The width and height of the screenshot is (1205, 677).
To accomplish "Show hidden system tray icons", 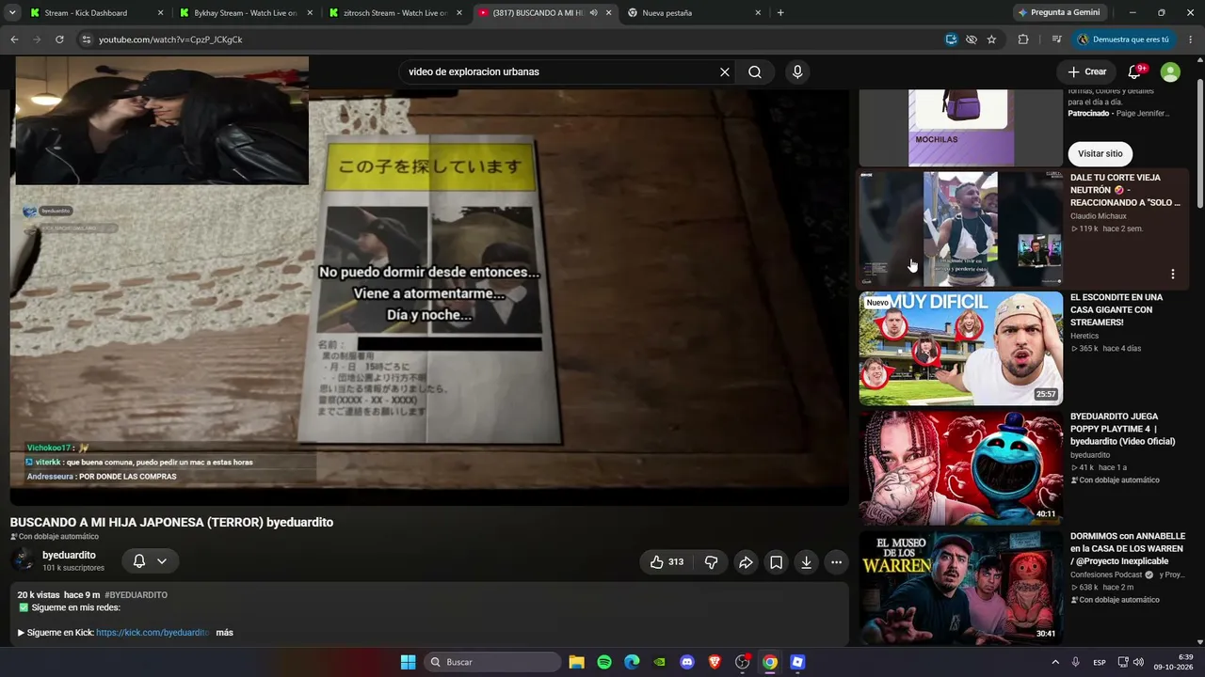I will pos(1054,662).
